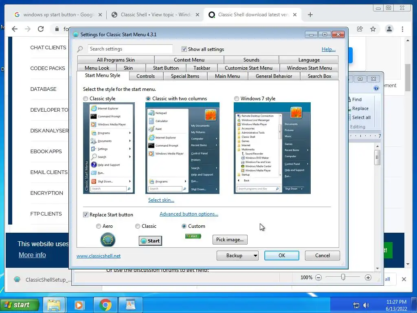This screenshot has height=313, width=417.
Task: Click the Windows 7 style menu thumbnail
Action: point(272,148)
